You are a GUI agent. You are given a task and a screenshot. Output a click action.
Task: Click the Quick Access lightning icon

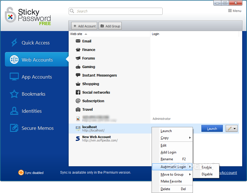[14, 42]
